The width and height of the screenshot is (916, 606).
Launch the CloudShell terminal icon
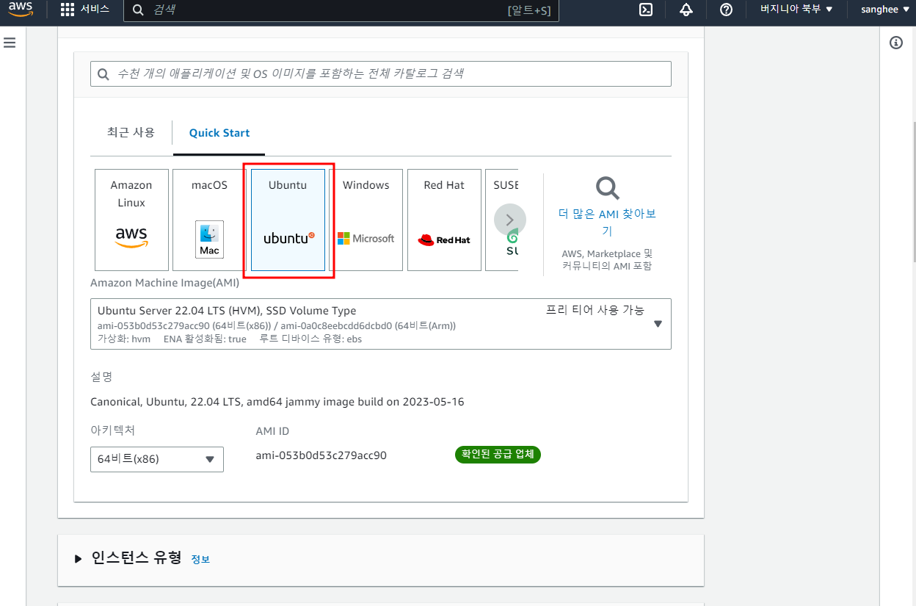[646, 10]
